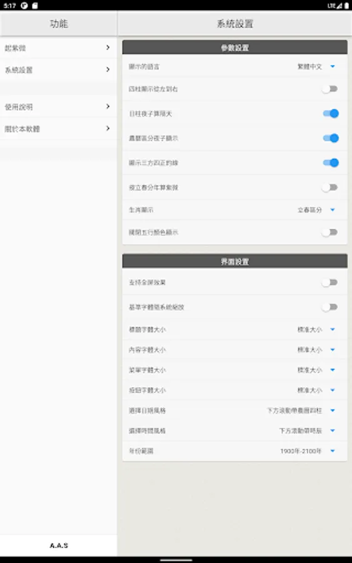352x563 pixels.
Task: Enable 按立春分年算紫微 switch
Action: coord(329,188)
